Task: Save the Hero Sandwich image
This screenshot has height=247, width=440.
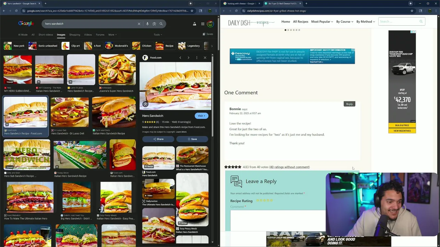Action: (192, 139)
